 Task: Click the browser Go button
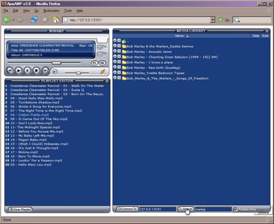[x=224, y=20]
